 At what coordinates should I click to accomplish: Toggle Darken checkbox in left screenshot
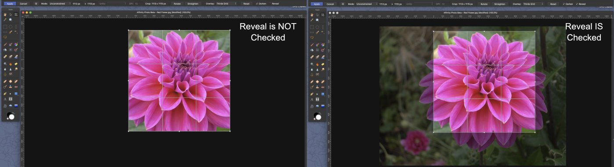click(257, 3)
